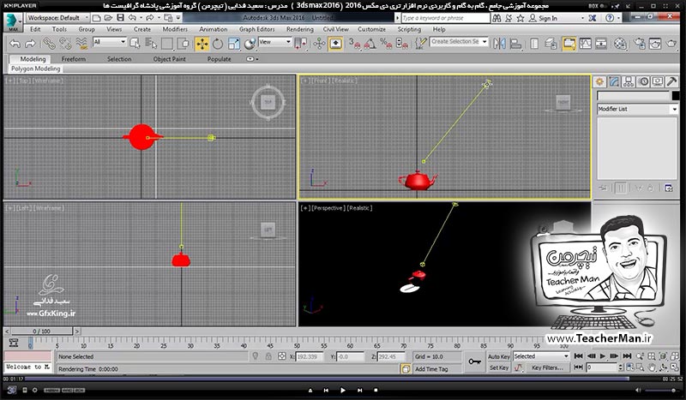Toggle the Angle Snap button
The height and width of the screenshot is (400, 686).
[370, 44]
